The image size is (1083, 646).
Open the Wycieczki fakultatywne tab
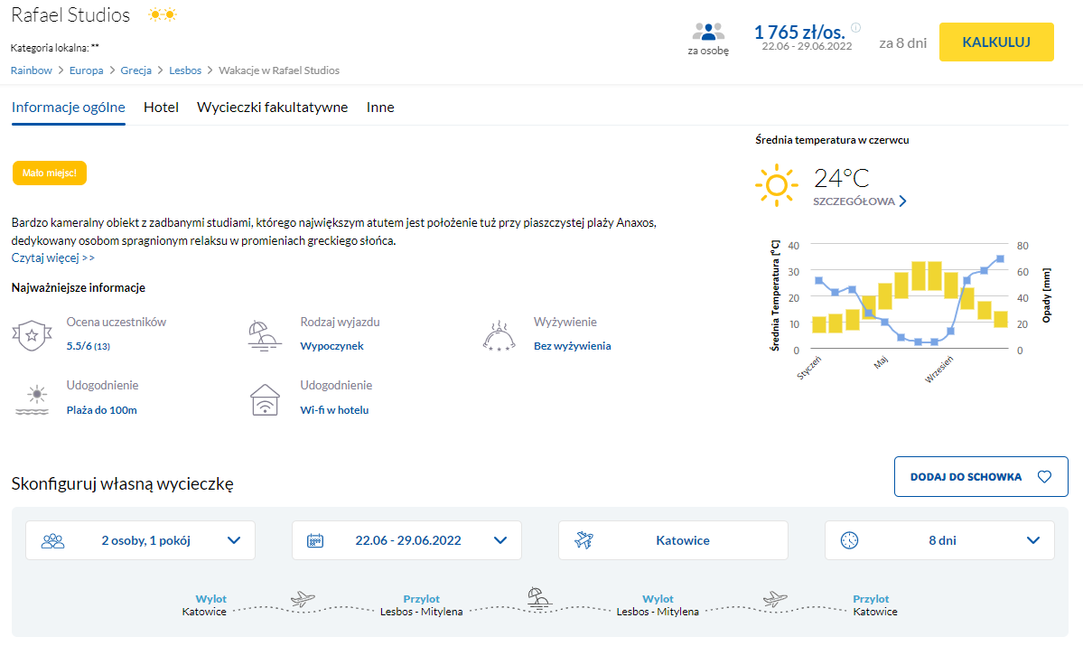click(x=272, y=108)
